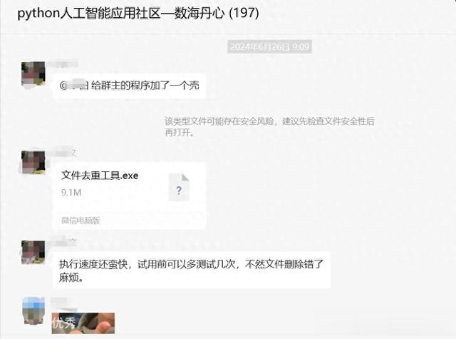Click the 微信电脑版 source label
The width and height of the screenshot is (456, 339).
(81, 221)
